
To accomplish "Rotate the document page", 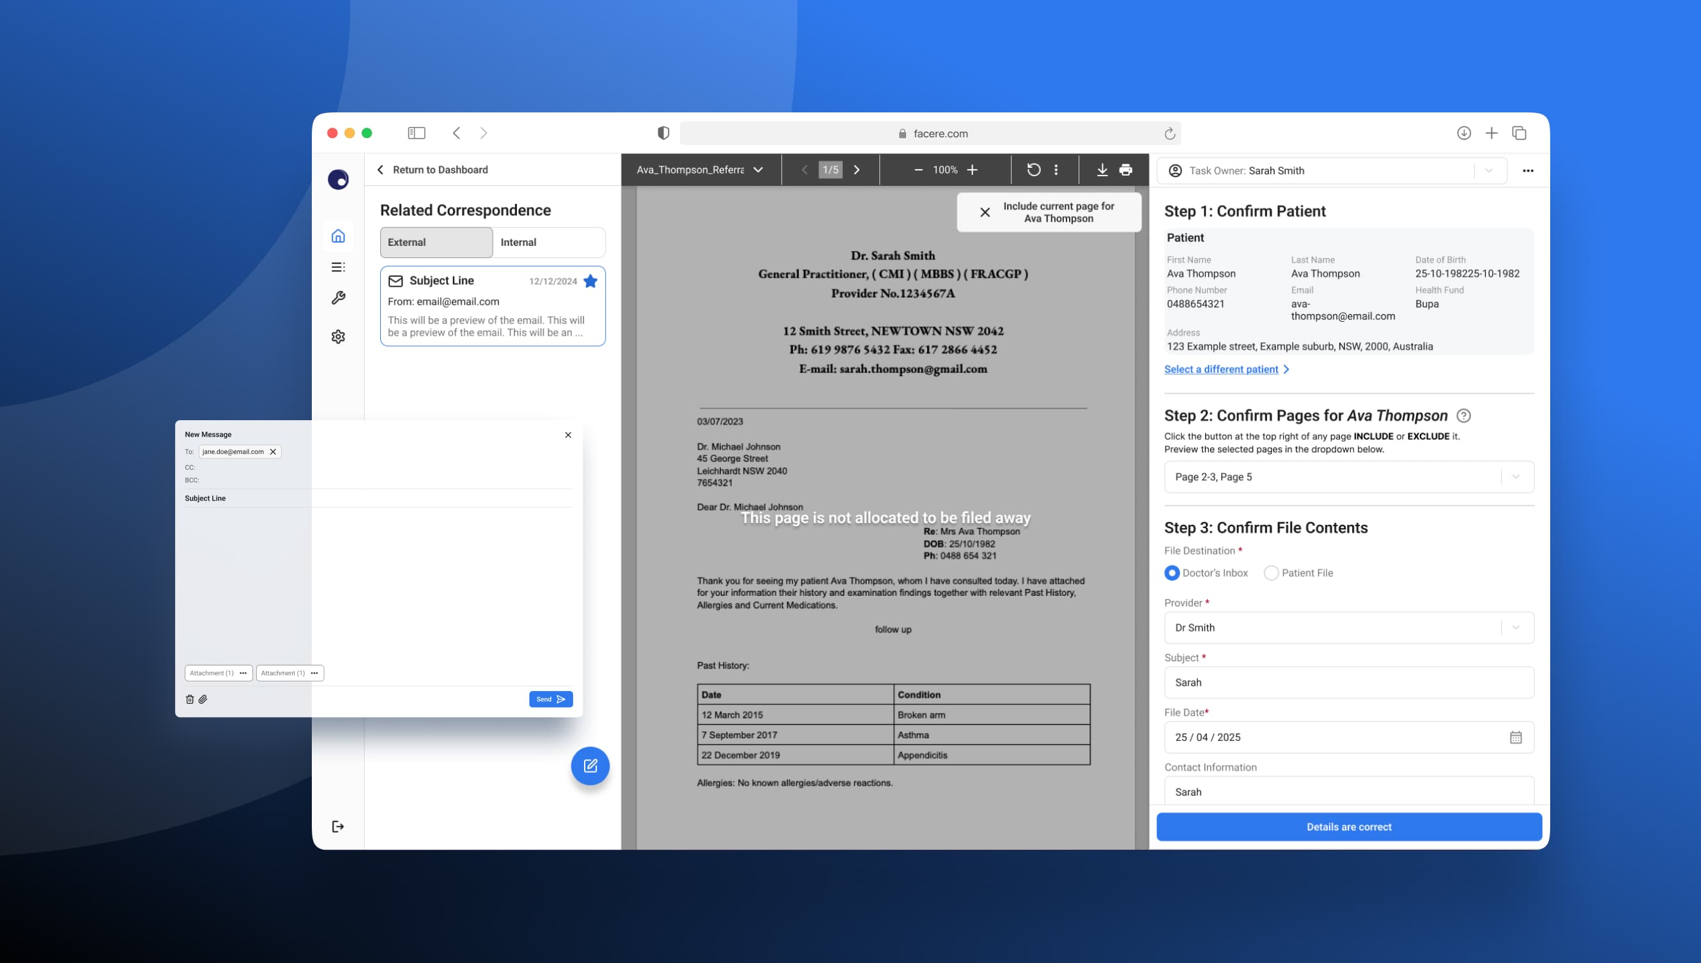I will click(1033, 170).
